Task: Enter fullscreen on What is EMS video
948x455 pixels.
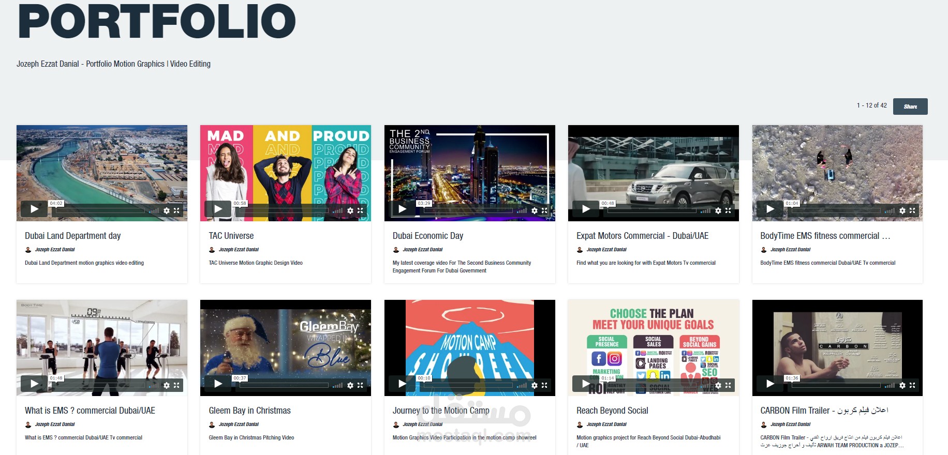Action: (176, 385)
